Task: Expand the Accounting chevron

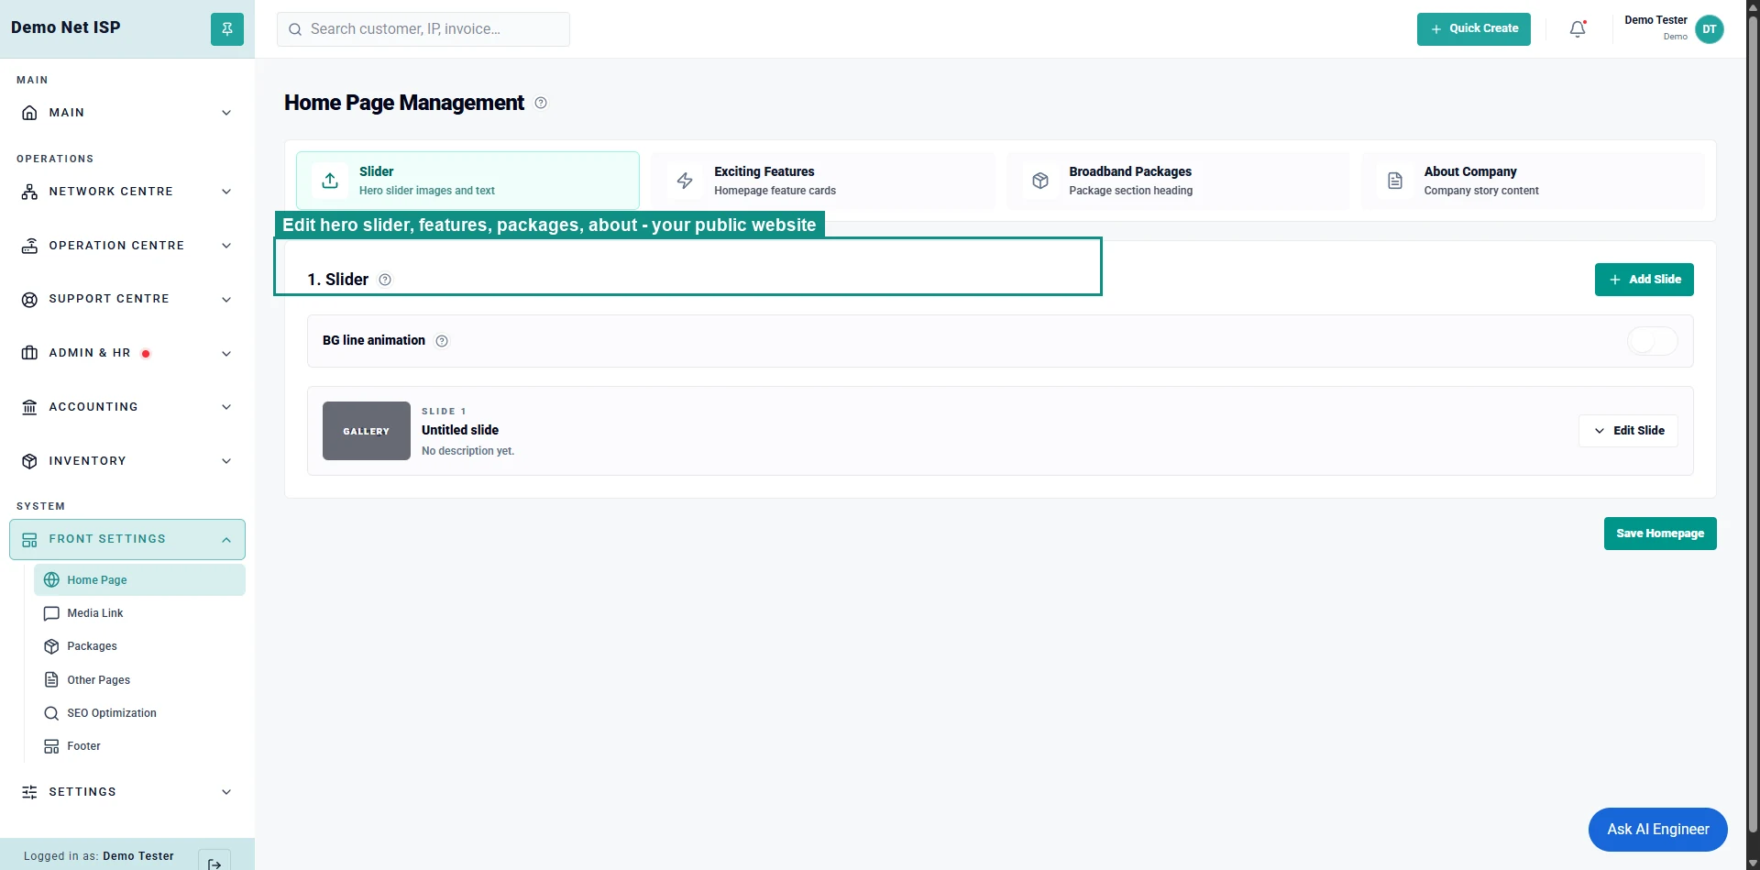Action: coord(226,407)
